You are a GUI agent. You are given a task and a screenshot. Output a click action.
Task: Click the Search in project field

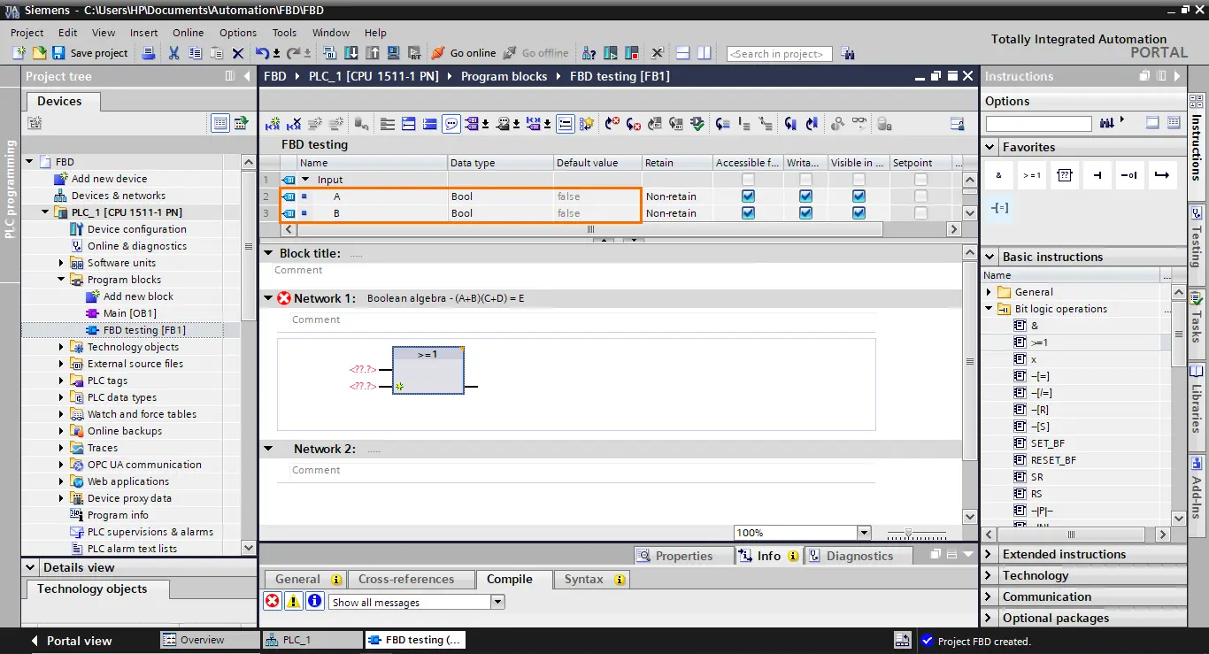click(x=779, y=54)
